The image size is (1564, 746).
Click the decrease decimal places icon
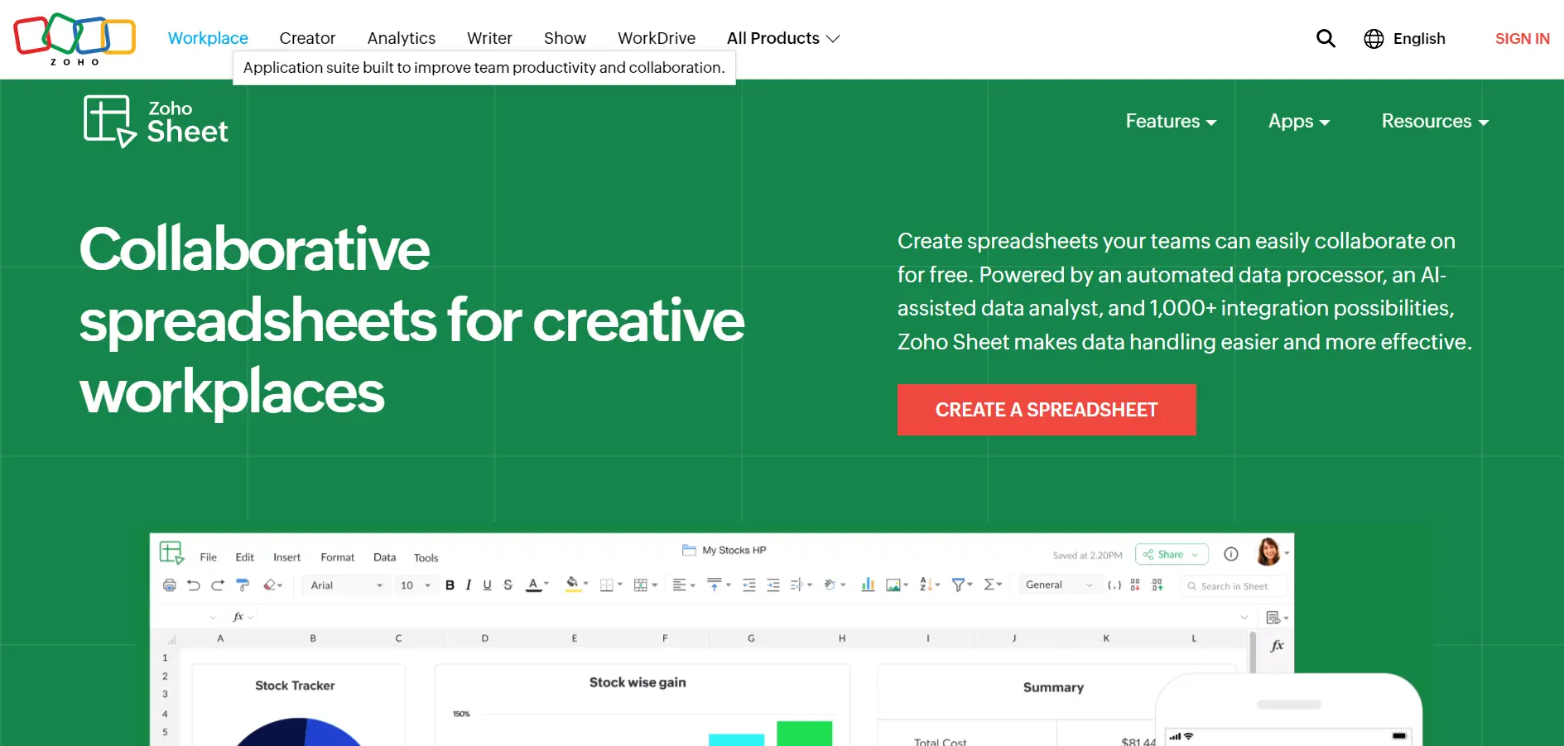tap(1135, 585)
